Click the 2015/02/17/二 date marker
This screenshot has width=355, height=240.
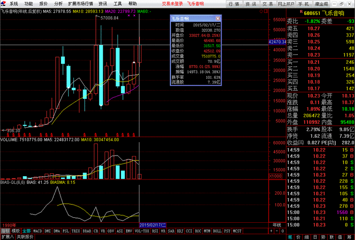coord(153,225)
